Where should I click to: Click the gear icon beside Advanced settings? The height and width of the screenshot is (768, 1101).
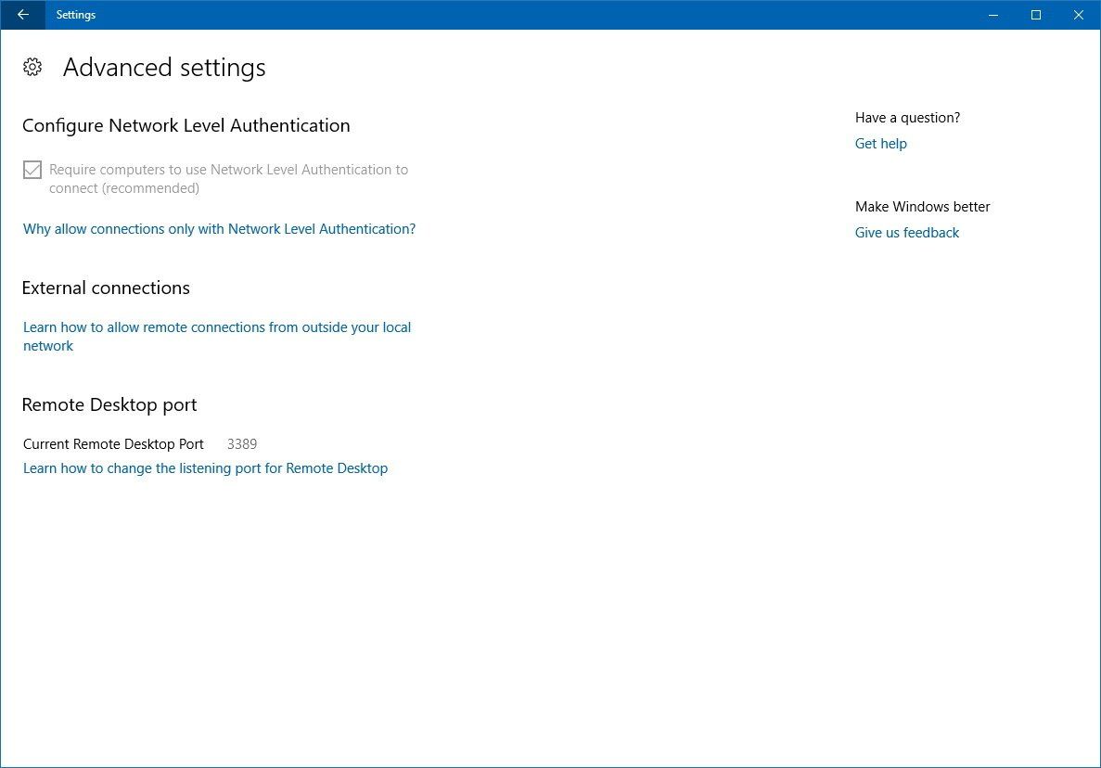click(x=32, y=66)
